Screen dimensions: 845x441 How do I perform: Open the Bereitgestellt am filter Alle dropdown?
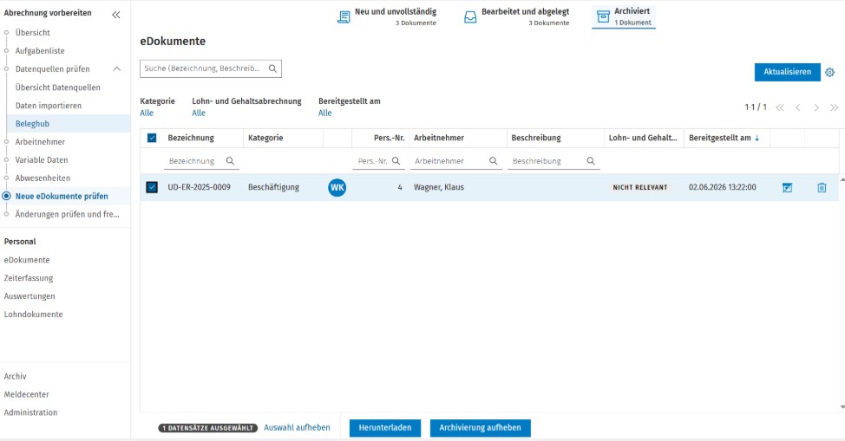click(x=325, y=113)
